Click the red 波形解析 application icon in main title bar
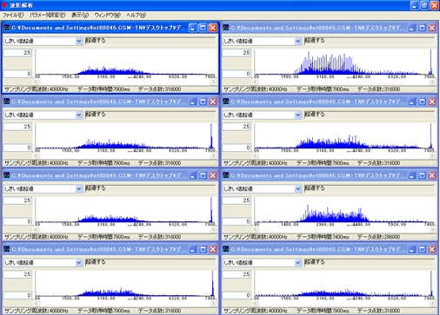Screen dimensions: 440x315 pyautogui.click(x=4, y=5)
